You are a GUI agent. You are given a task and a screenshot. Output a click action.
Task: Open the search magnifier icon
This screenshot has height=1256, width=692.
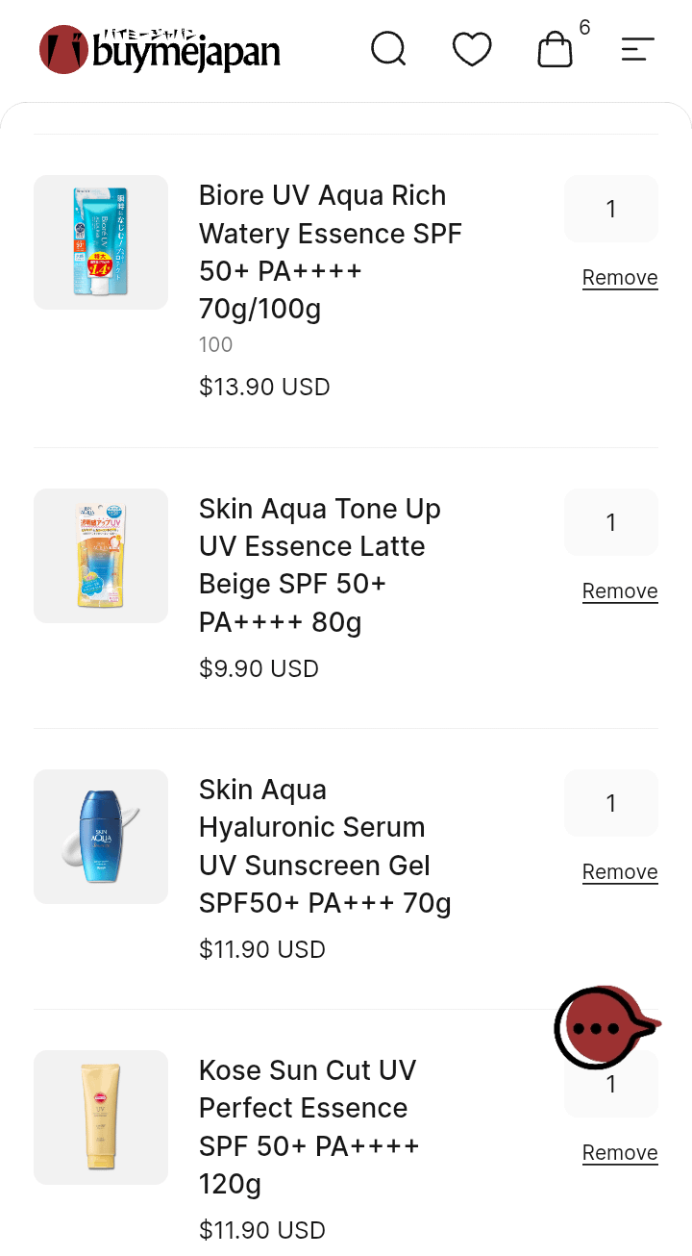point(388,49)
